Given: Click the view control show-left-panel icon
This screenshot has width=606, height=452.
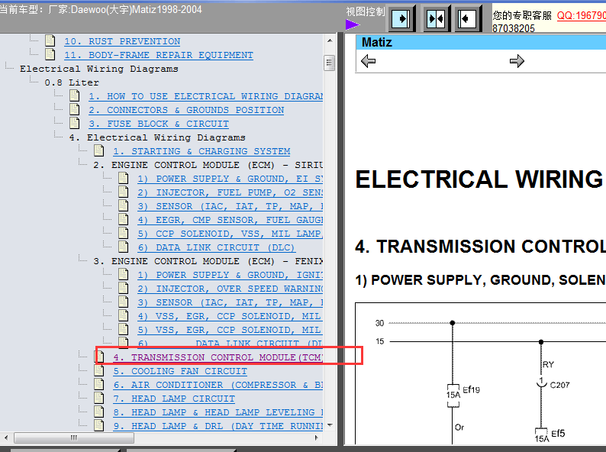Looking at the screenshot, I should [468, 18].
